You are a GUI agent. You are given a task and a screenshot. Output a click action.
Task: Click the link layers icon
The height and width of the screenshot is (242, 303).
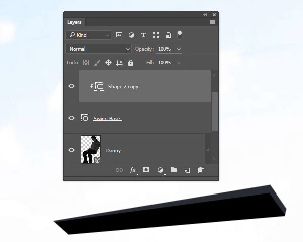(119, 170)
